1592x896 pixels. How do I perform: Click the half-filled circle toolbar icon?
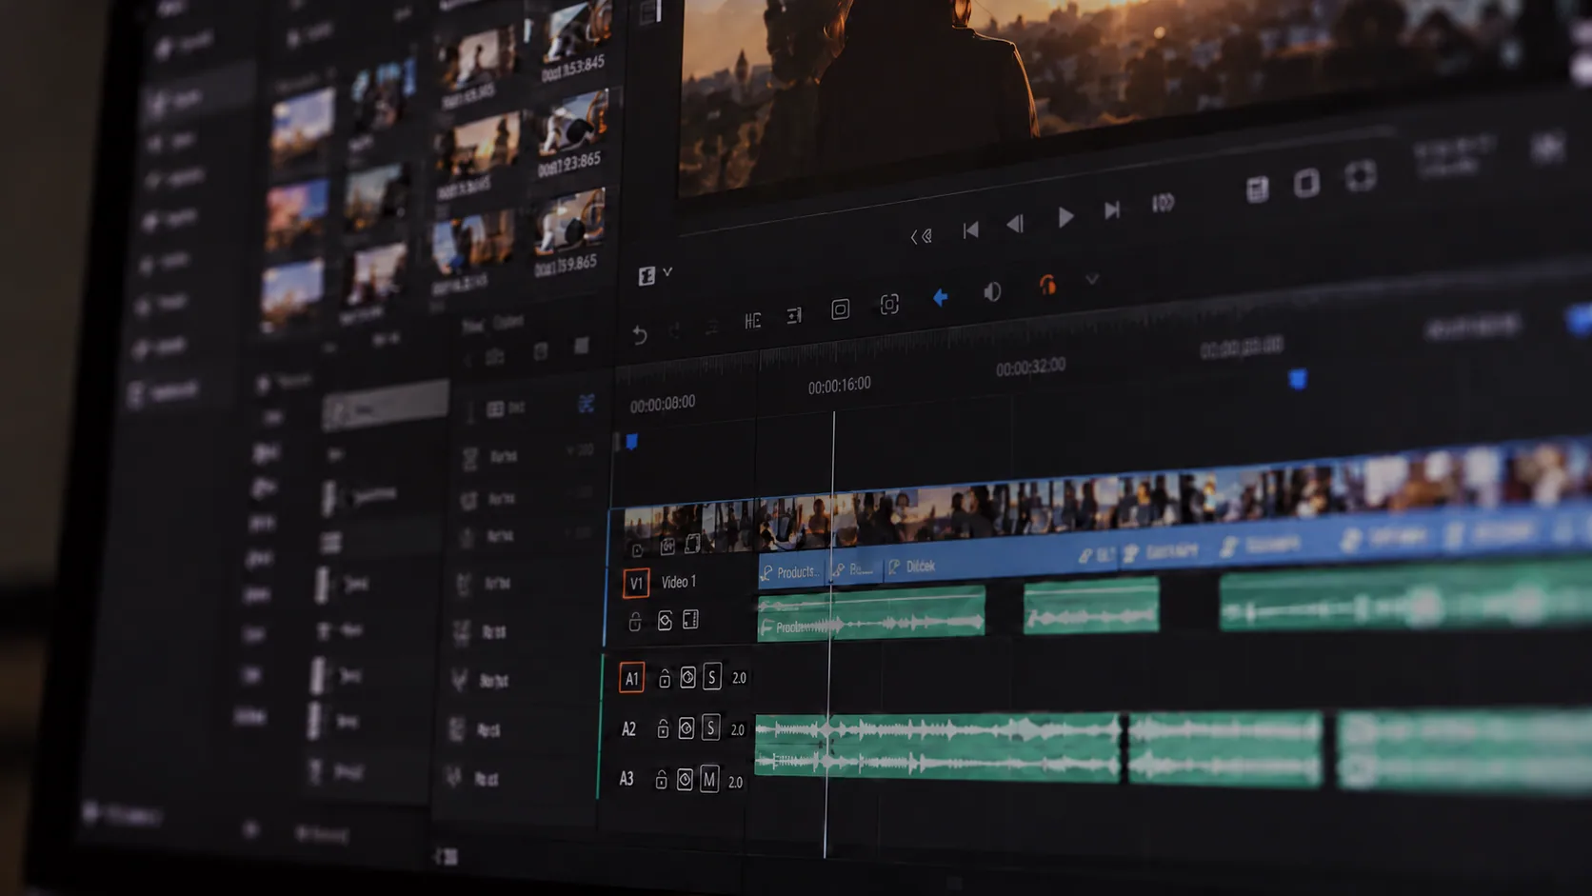(992, 292)
